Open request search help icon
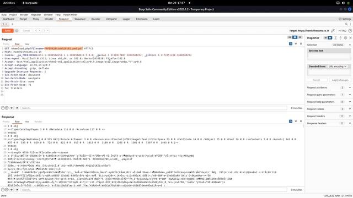Viewport: 353px width, 198px height. tap(3, 108)
